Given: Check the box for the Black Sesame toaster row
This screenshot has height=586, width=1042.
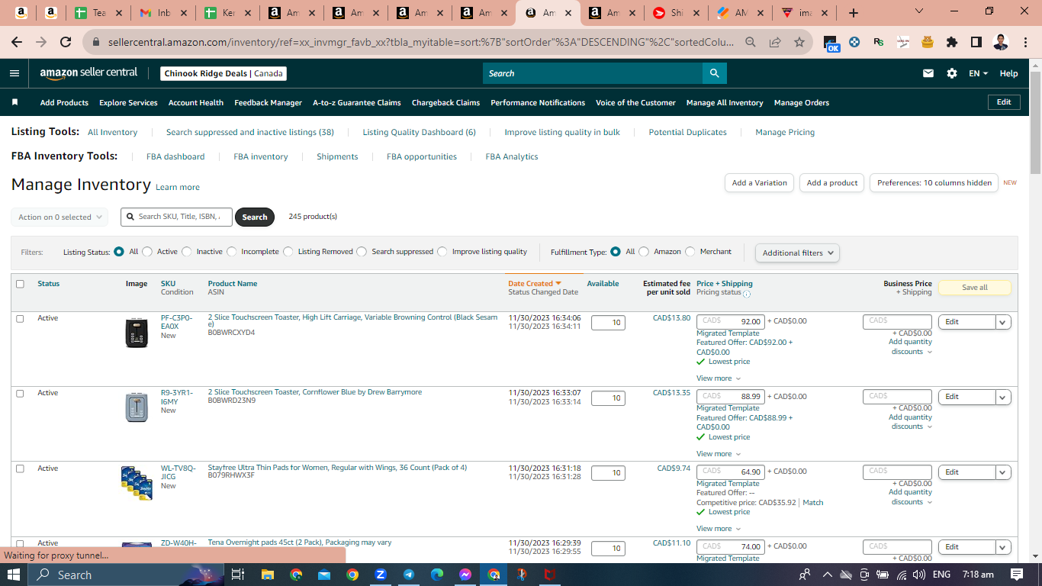Looking at the screenshot, I should 20,318.
